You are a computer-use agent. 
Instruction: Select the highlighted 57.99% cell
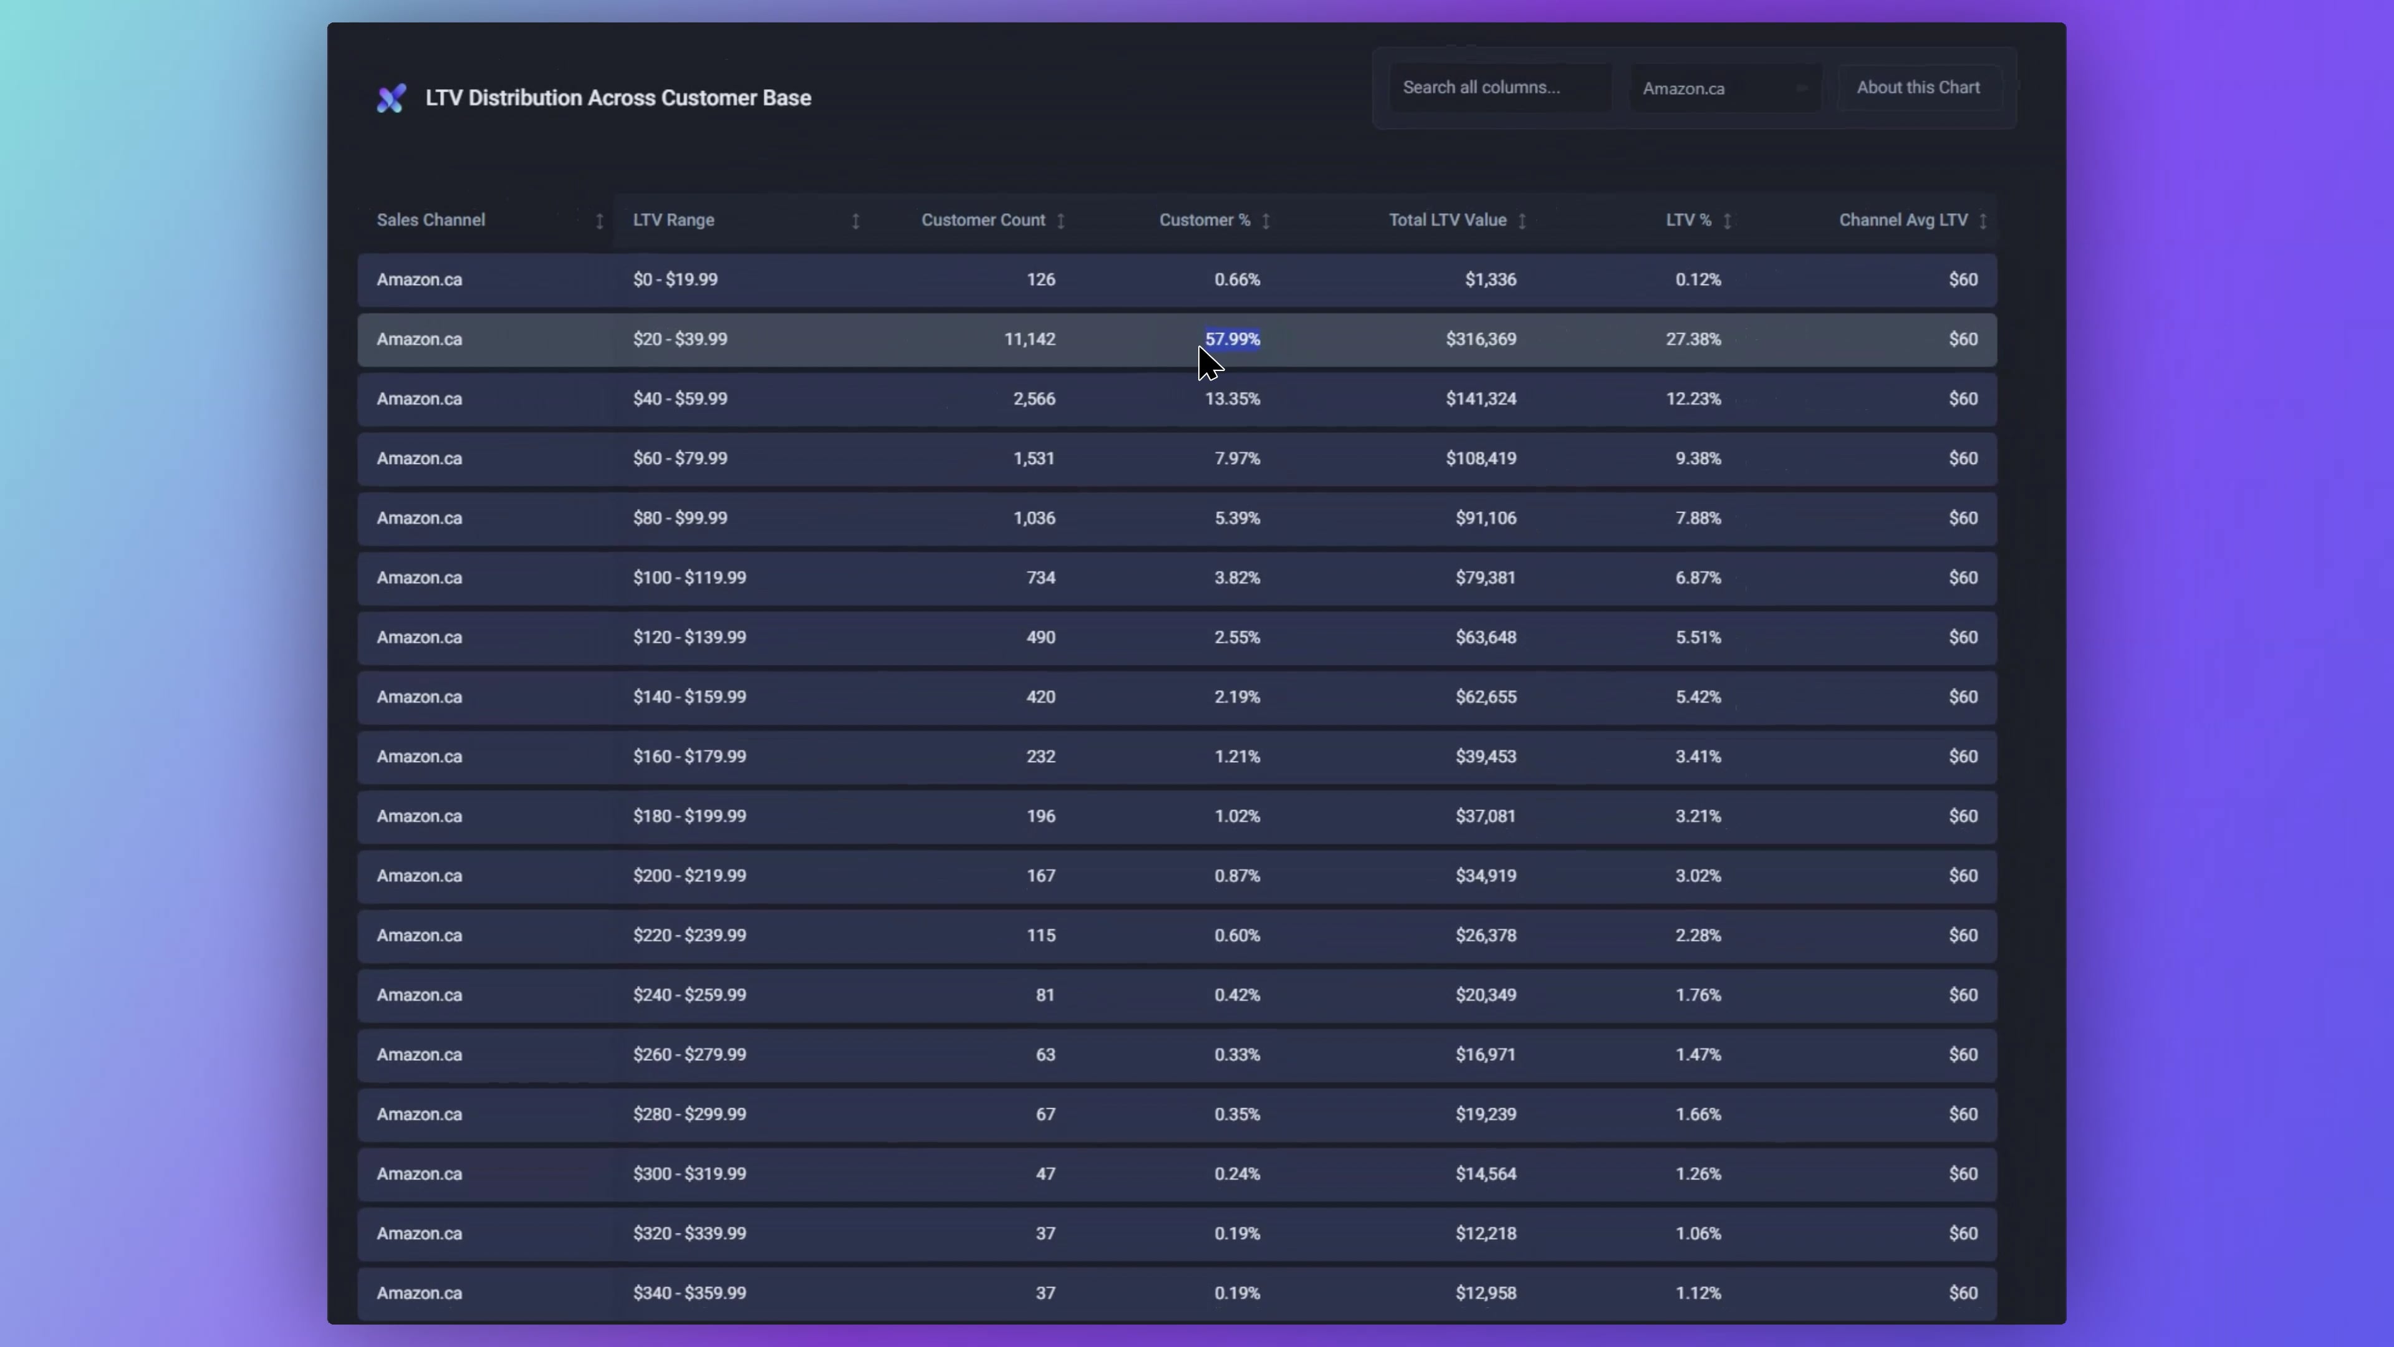1233,339
